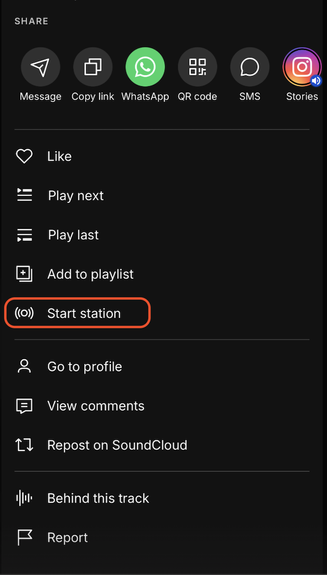Click the Start station radio icon
The width and height of the screenshot is (327, 575).
pos(24,313)
